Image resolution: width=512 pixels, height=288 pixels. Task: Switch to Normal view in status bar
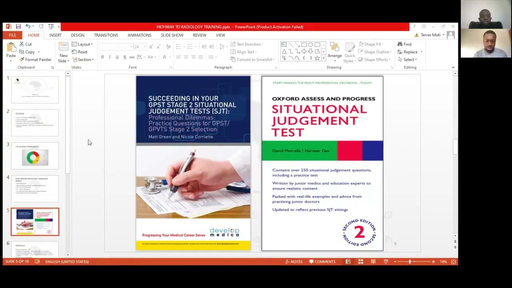tap(348, 262)
